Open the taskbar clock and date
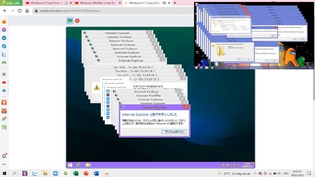This screenshot has height=177, width=315. 297,174
